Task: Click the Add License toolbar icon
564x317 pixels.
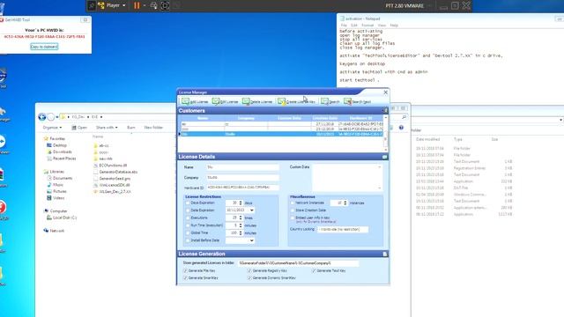Action: tap(185, 101)
